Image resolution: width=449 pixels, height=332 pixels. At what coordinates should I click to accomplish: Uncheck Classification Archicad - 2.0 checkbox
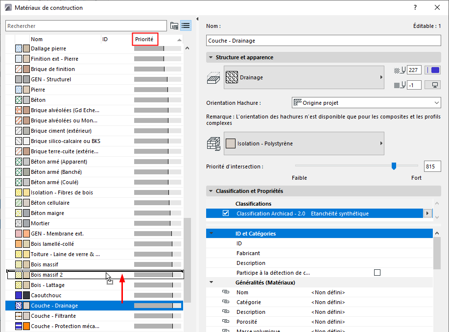[x=226, y=213]
